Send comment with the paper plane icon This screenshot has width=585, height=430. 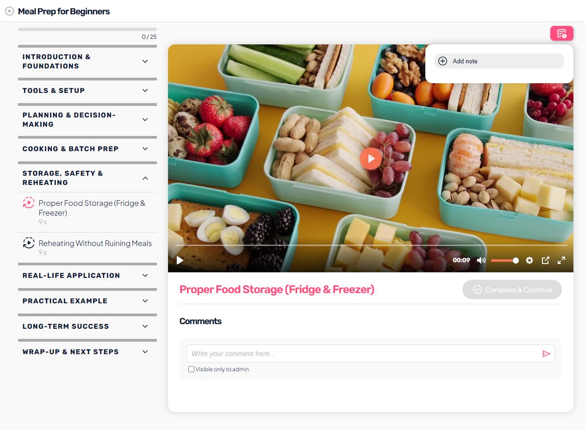(546, 354)
